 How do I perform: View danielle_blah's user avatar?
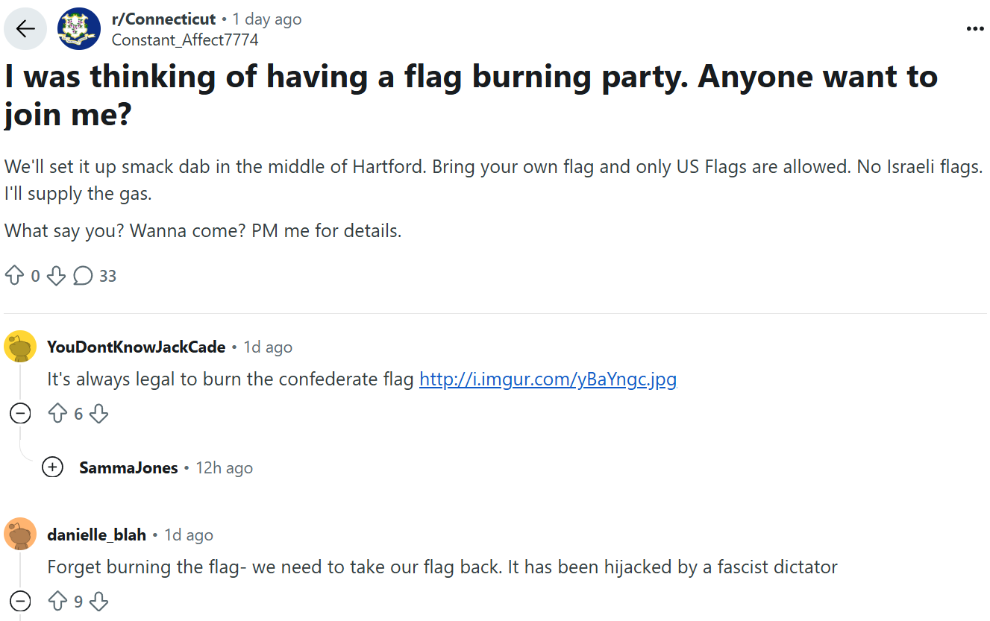click(20, 535)
